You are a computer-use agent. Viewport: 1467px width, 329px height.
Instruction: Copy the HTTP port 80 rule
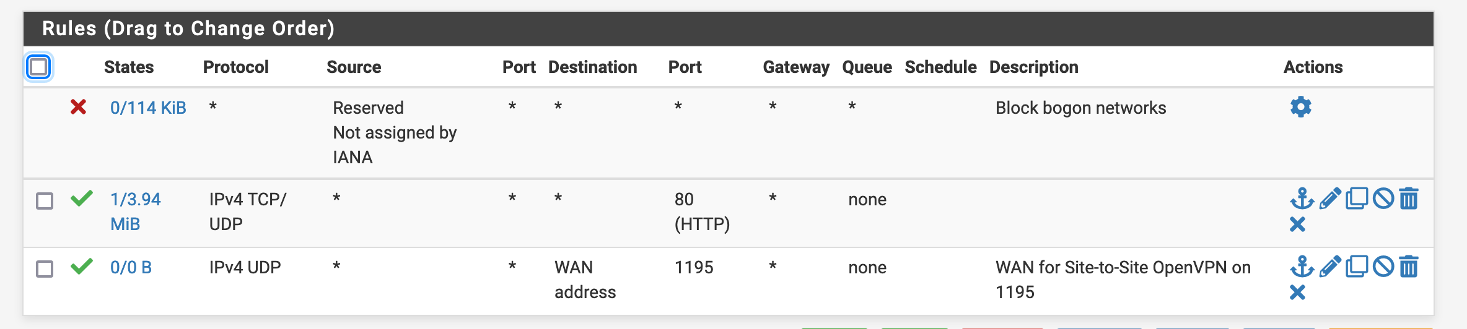(x=1357, y=199)
